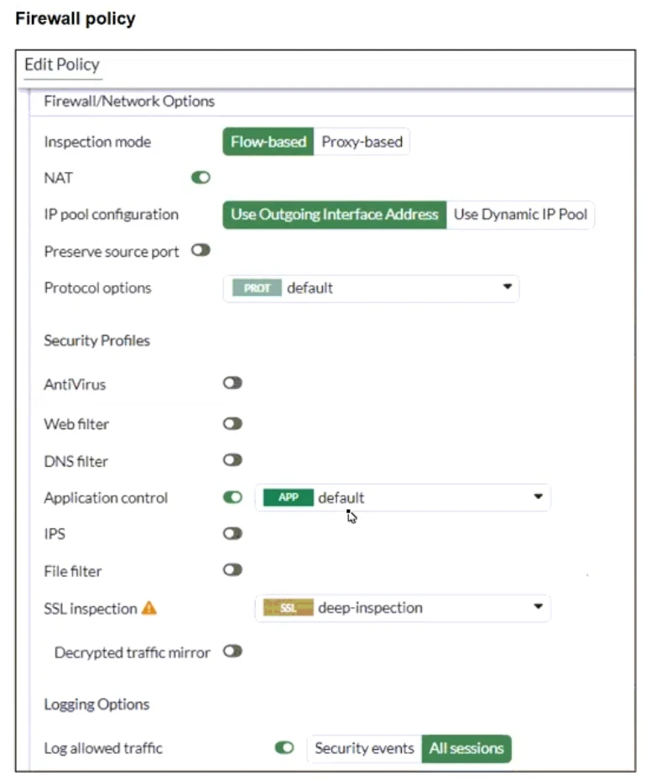Click the green APP profile badge icon
The image size is (646, 780).
288,497
